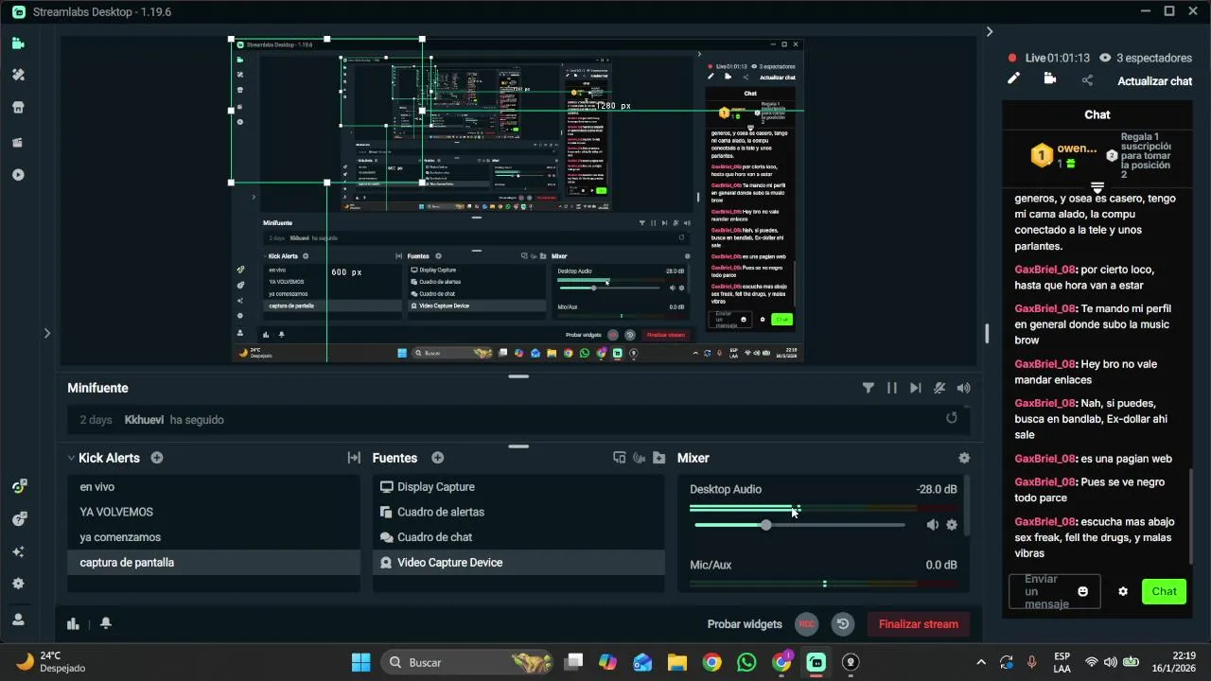Adjust the Desktop Audio volume slider
The height and width of the screenshot is (681, 1211).
[x=799, y=525]
